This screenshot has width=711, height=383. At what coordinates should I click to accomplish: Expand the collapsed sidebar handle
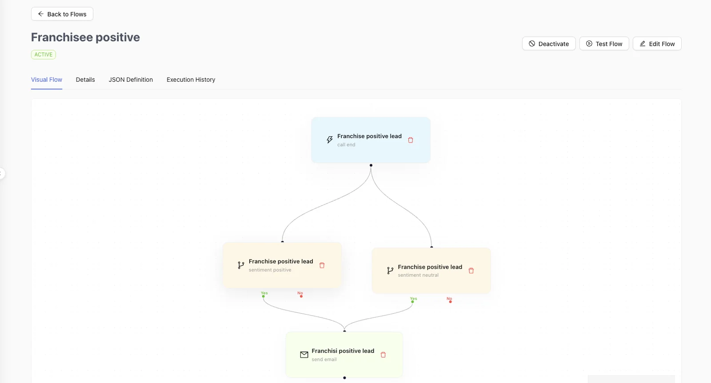point(2,173)
